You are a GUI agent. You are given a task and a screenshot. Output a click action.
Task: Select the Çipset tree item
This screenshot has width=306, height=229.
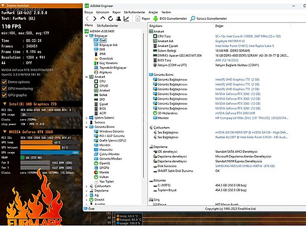[101, 104]
